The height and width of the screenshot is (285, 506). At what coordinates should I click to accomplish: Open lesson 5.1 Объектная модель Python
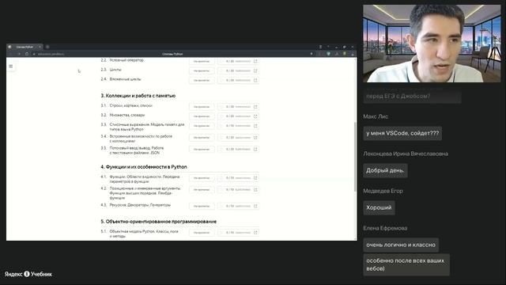[144, 234]
